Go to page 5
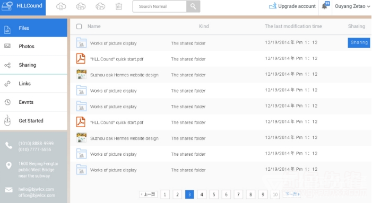Viewport: 372px width, 203px height. tap(214, 195)
